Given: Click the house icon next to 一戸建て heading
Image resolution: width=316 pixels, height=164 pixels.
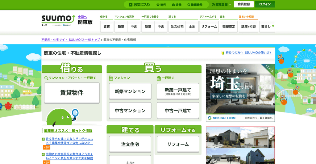Looking at the screenshot, I should 159,78.
